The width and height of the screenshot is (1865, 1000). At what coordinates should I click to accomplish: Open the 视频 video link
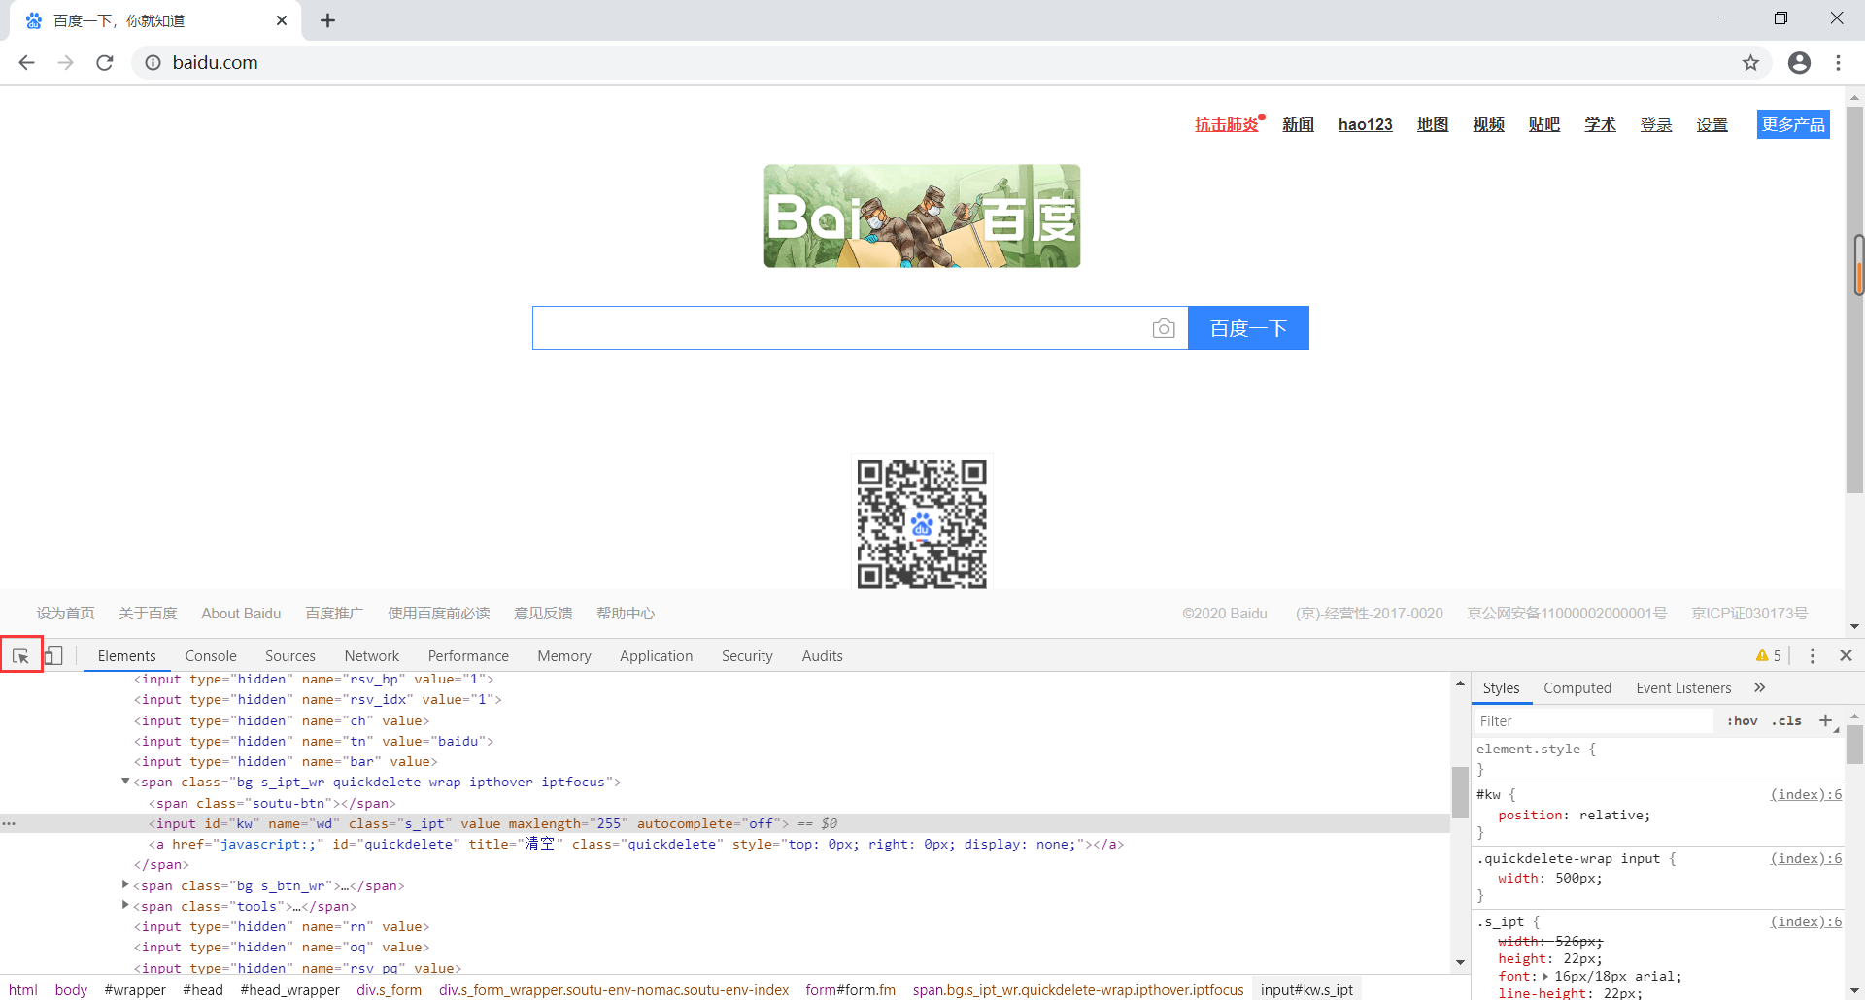(1488, 124)
